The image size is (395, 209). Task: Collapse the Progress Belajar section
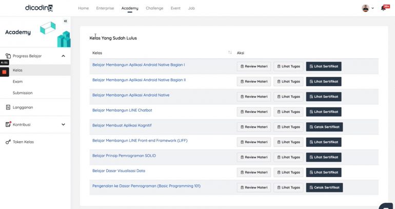coord(63,56)
